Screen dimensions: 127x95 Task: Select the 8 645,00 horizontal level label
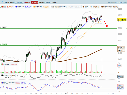pos(4,27)
